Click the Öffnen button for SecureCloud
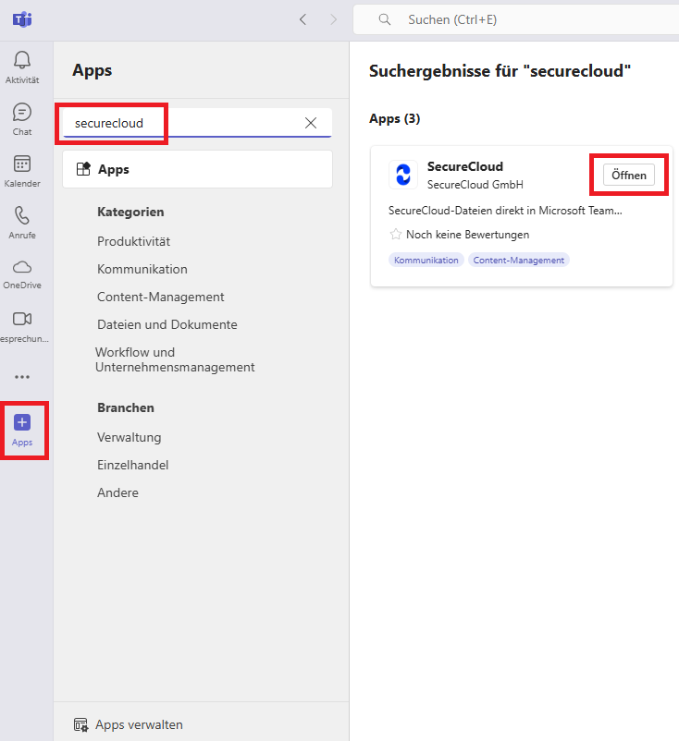This screenshot has height=741, width=679. point(629,175)
